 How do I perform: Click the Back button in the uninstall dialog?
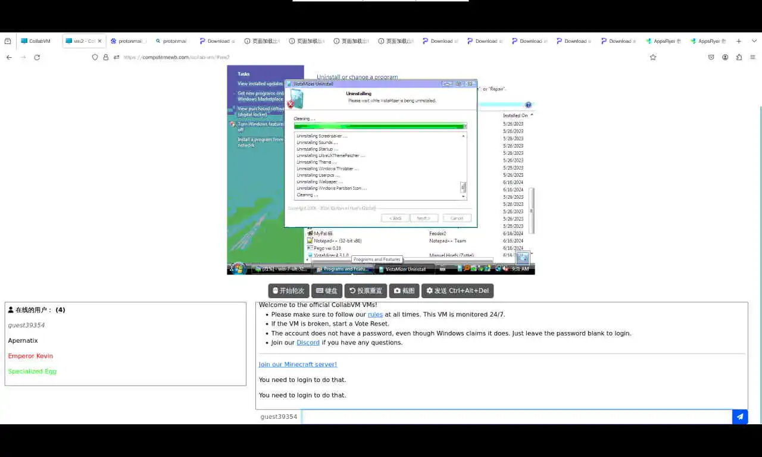(x=395, y=218)
